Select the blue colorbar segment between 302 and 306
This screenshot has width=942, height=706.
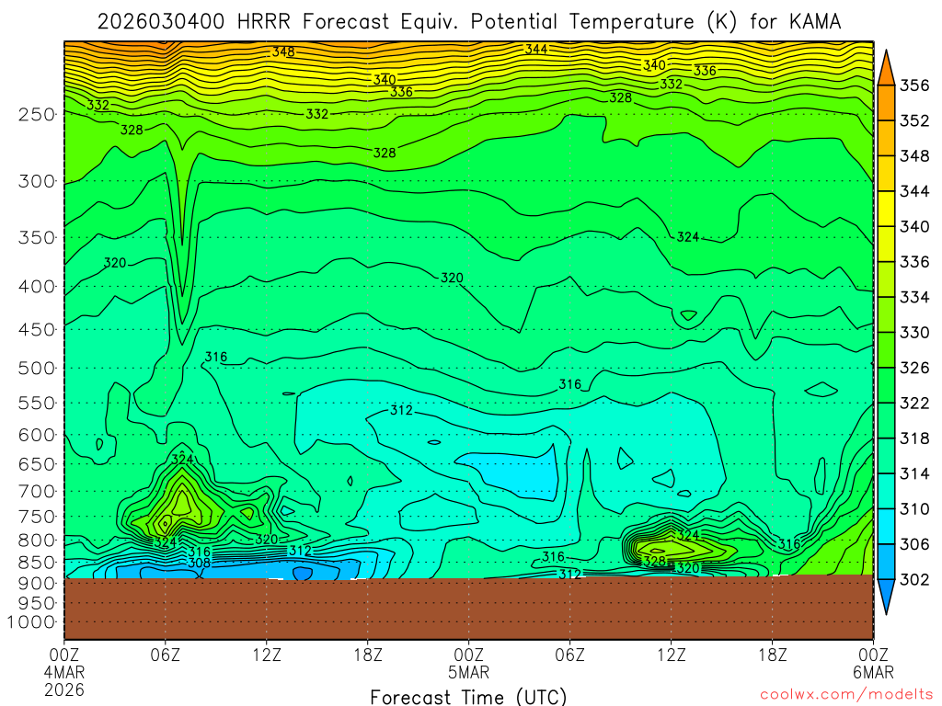[886, 562]
